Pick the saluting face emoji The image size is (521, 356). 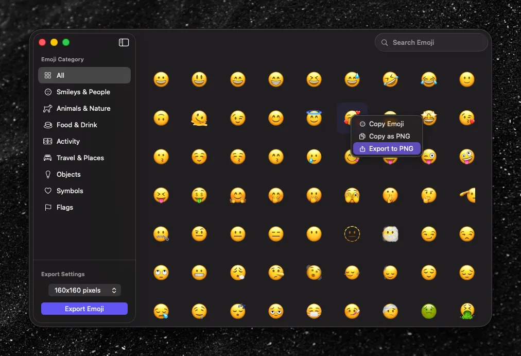pyautogui.click(x=467, y=195)
